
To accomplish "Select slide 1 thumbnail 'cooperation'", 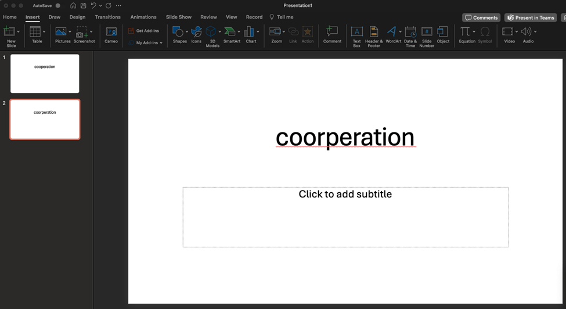I will [45, 74].
